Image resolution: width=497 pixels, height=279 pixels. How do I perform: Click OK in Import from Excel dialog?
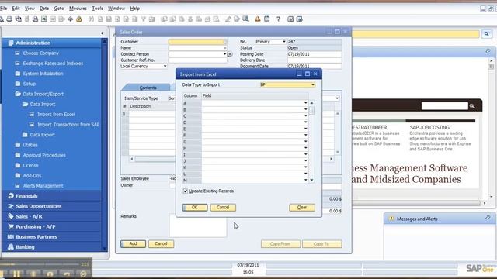pos(195,208)
